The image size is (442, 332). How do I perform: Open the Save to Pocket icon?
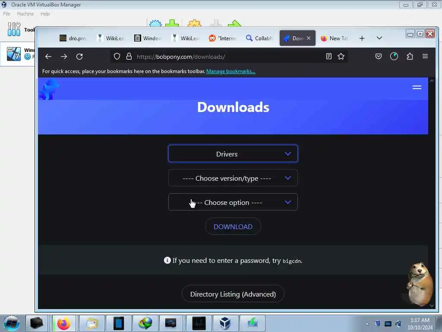379,57
